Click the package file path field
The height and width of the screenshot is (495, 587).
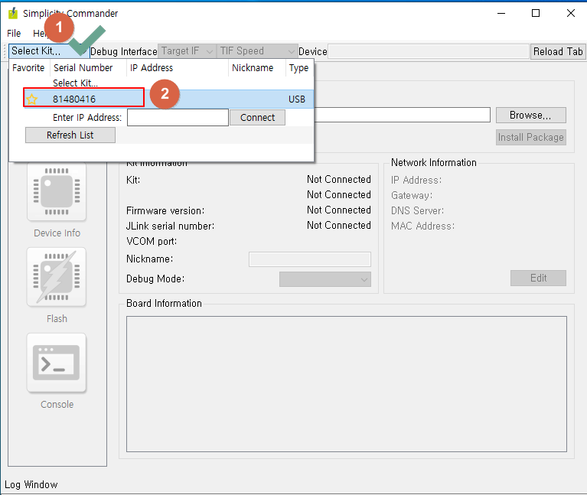coord(402,115)
